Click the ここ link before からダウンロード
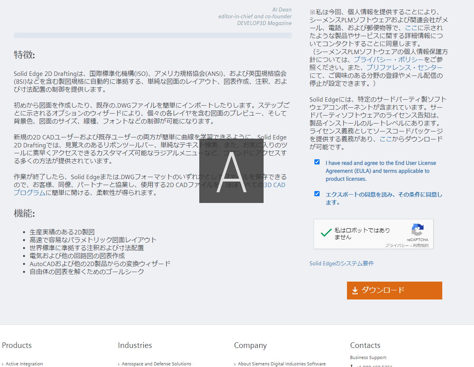Viewport: 474px width, 367px height. [386, 139]
